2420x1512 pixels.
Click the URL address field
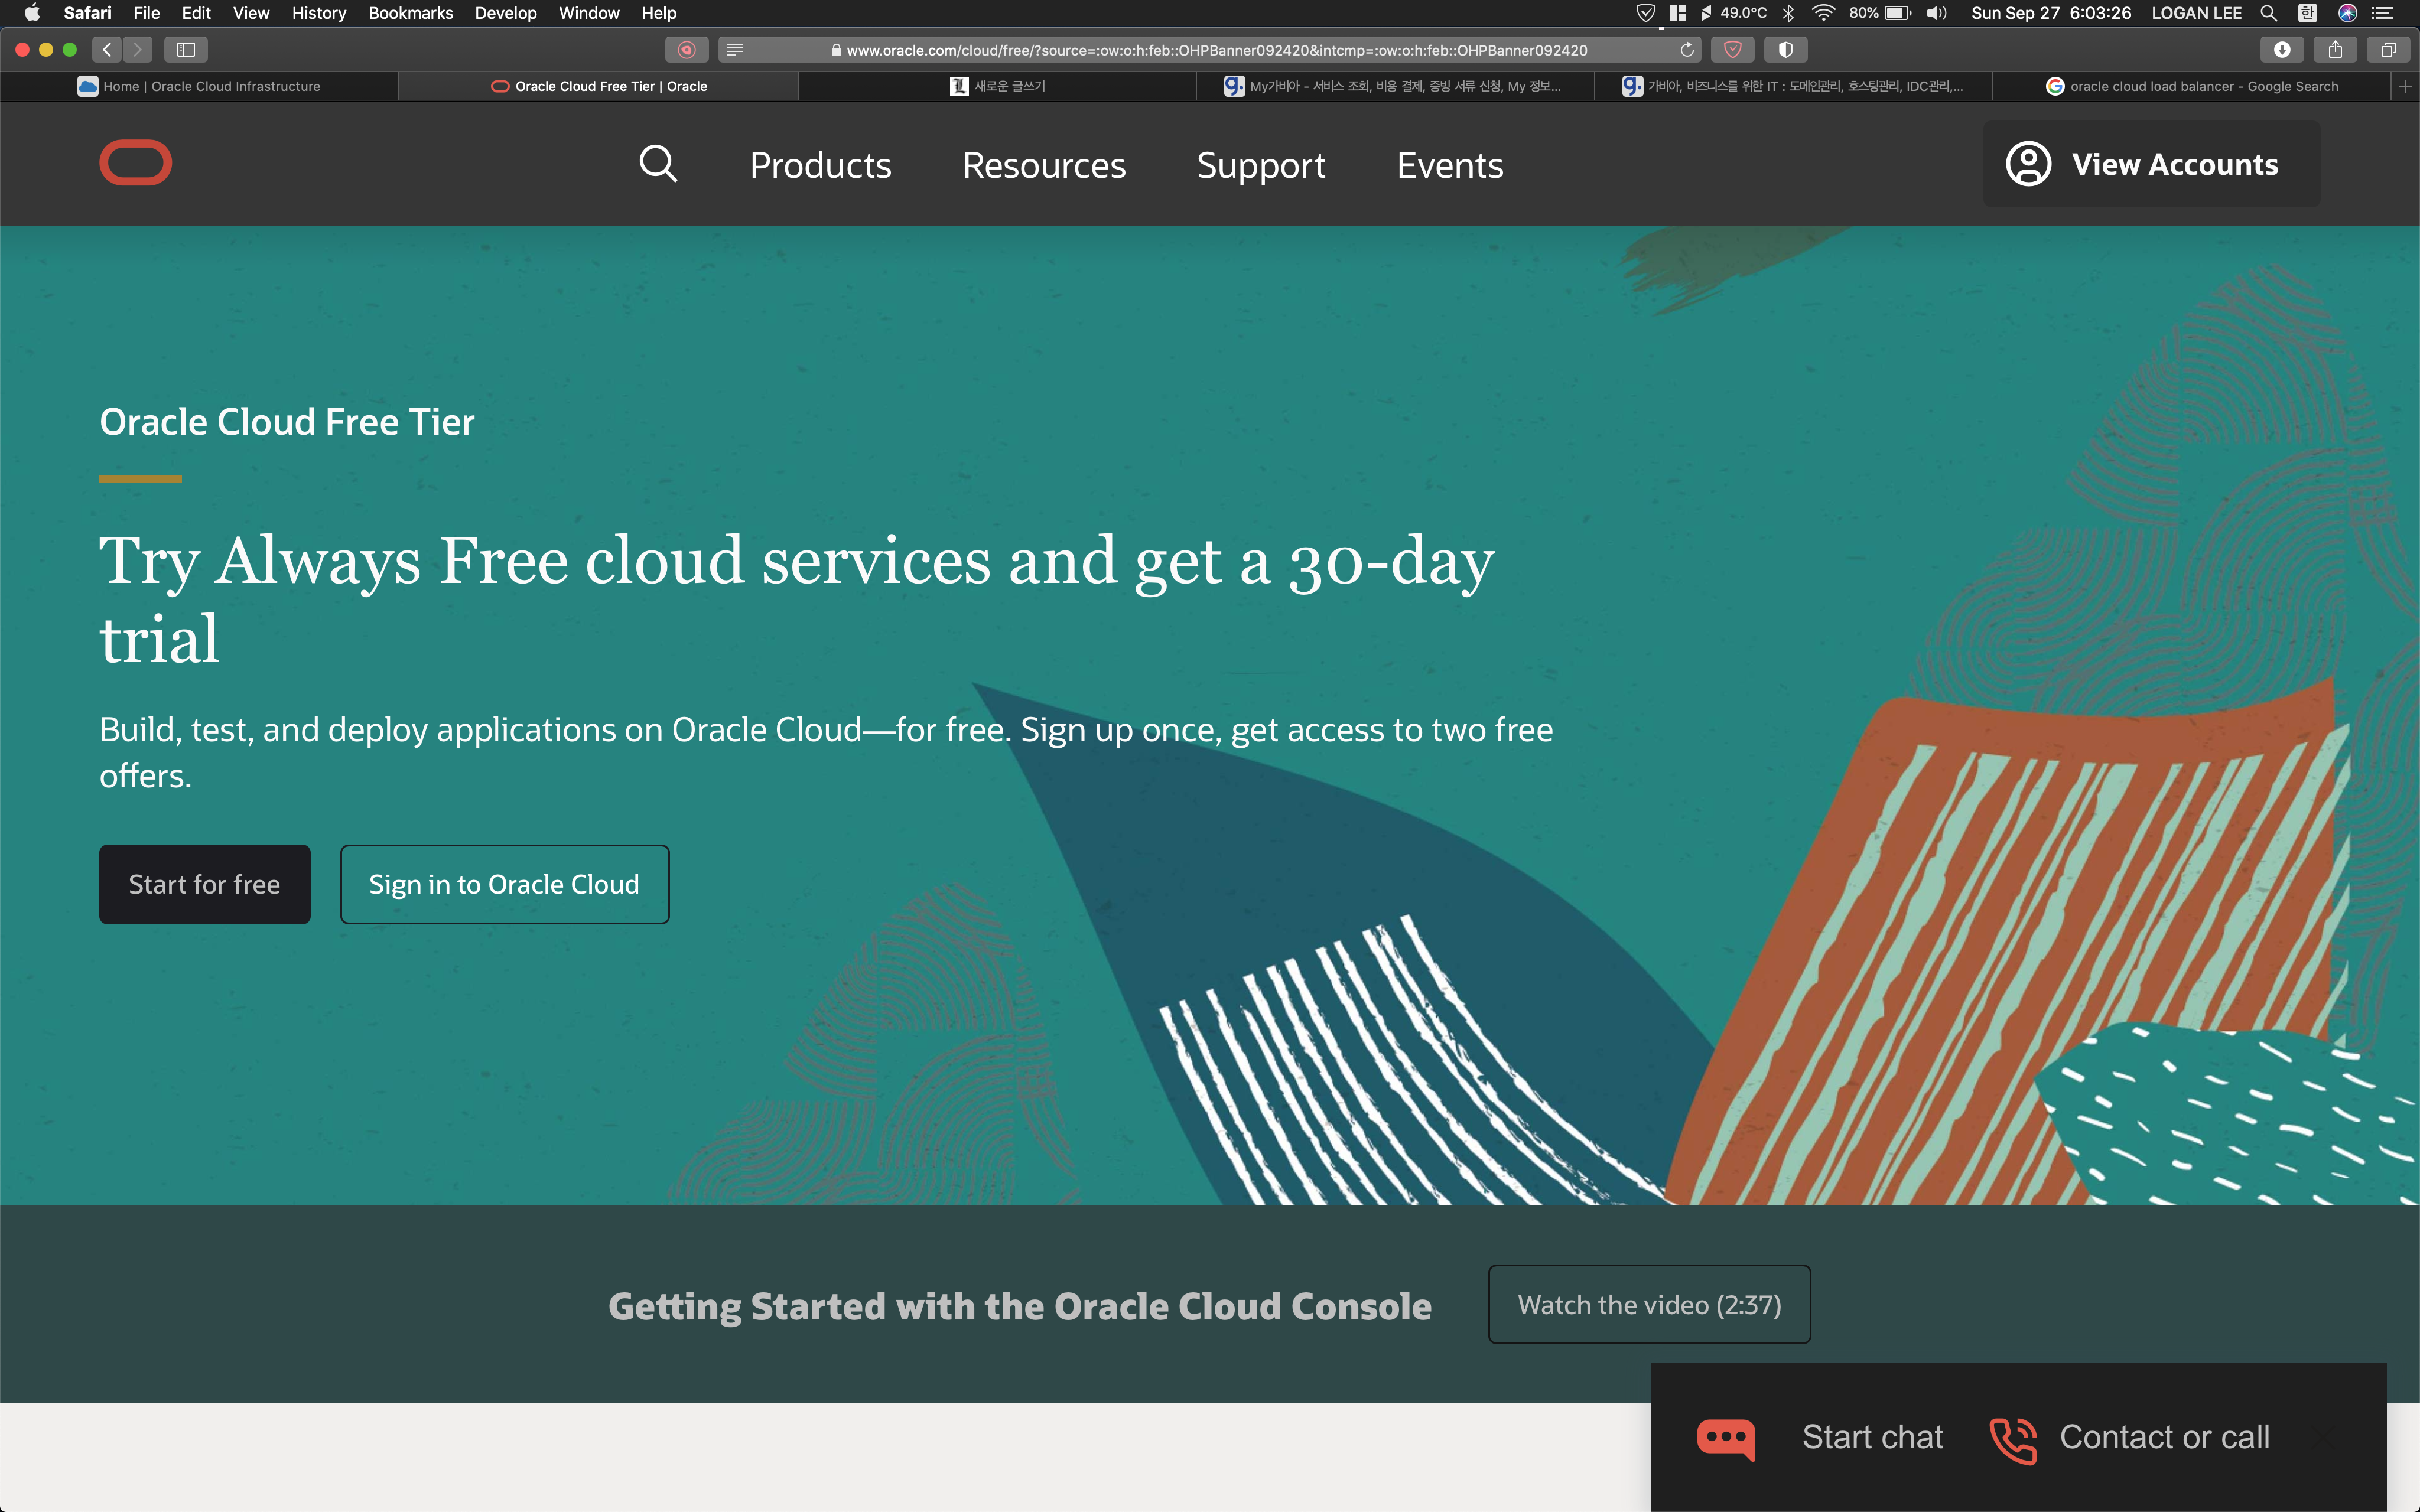(1215, 50)
